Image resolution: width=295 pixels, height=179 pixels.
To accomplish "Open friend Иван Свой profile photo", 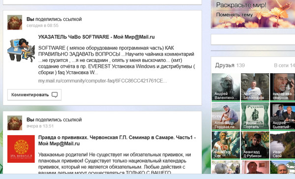I will click(283, 145).
